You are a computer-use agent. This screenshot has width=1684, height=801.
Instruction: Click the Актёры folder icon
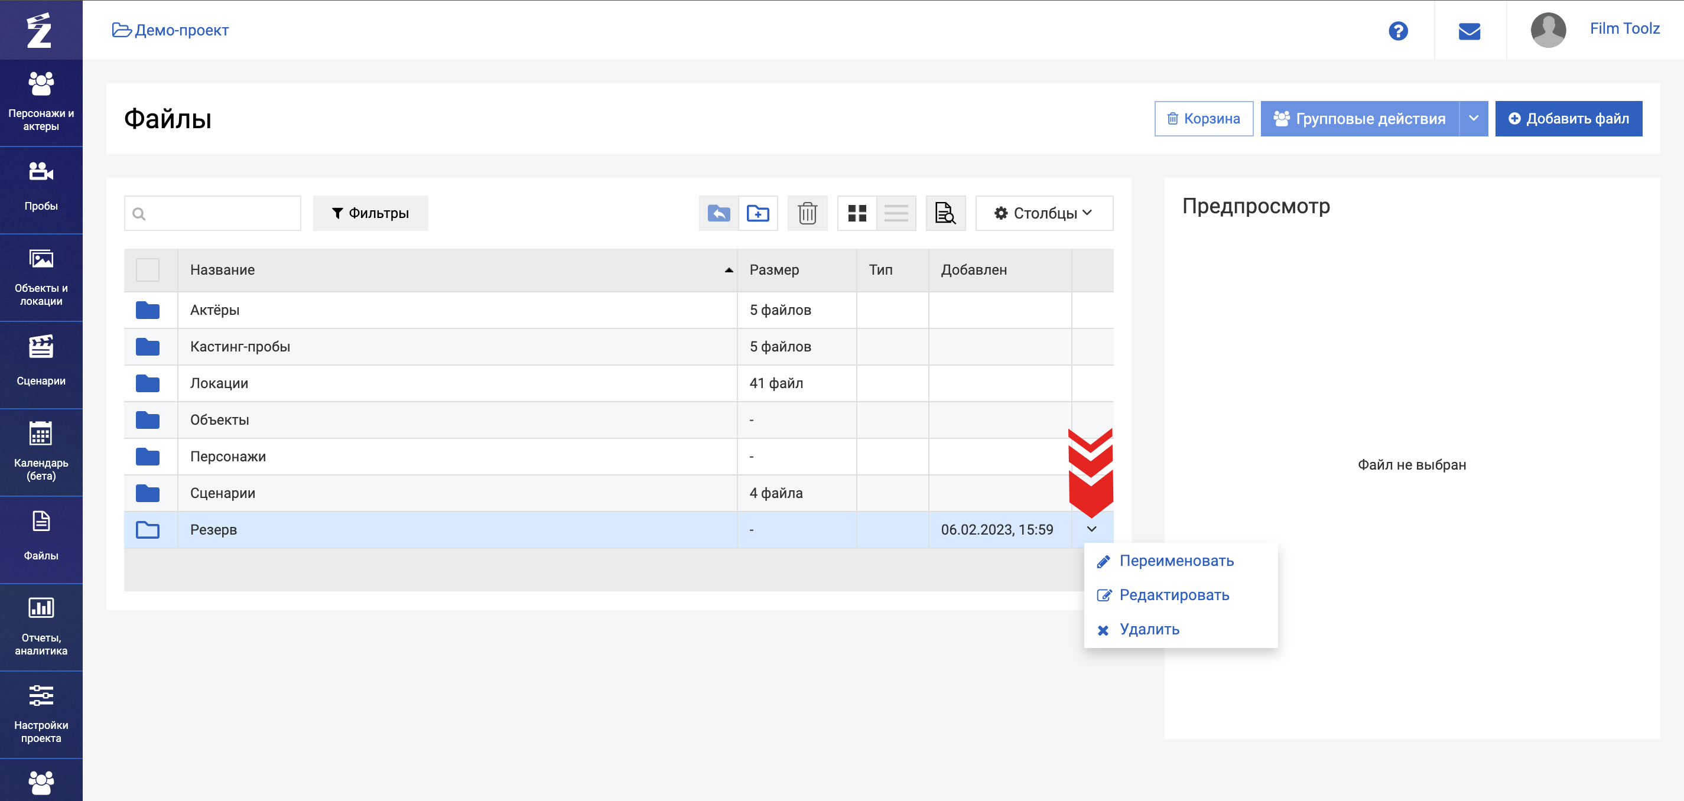coord(148,310)
